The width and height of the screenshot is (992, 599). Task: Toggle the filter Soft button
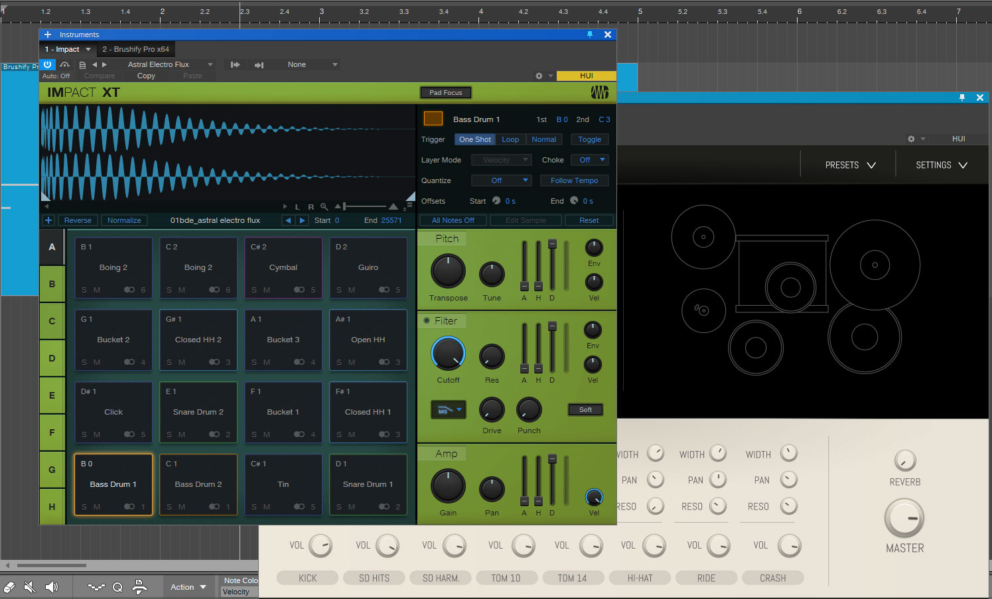pyautogui.click(x=585, y=409)
